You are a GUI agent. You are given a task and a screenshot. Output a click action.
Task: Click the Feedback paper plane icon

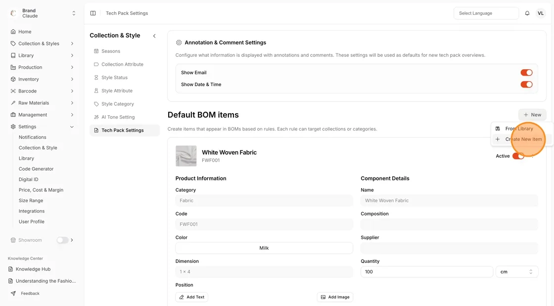pos(13,293)
